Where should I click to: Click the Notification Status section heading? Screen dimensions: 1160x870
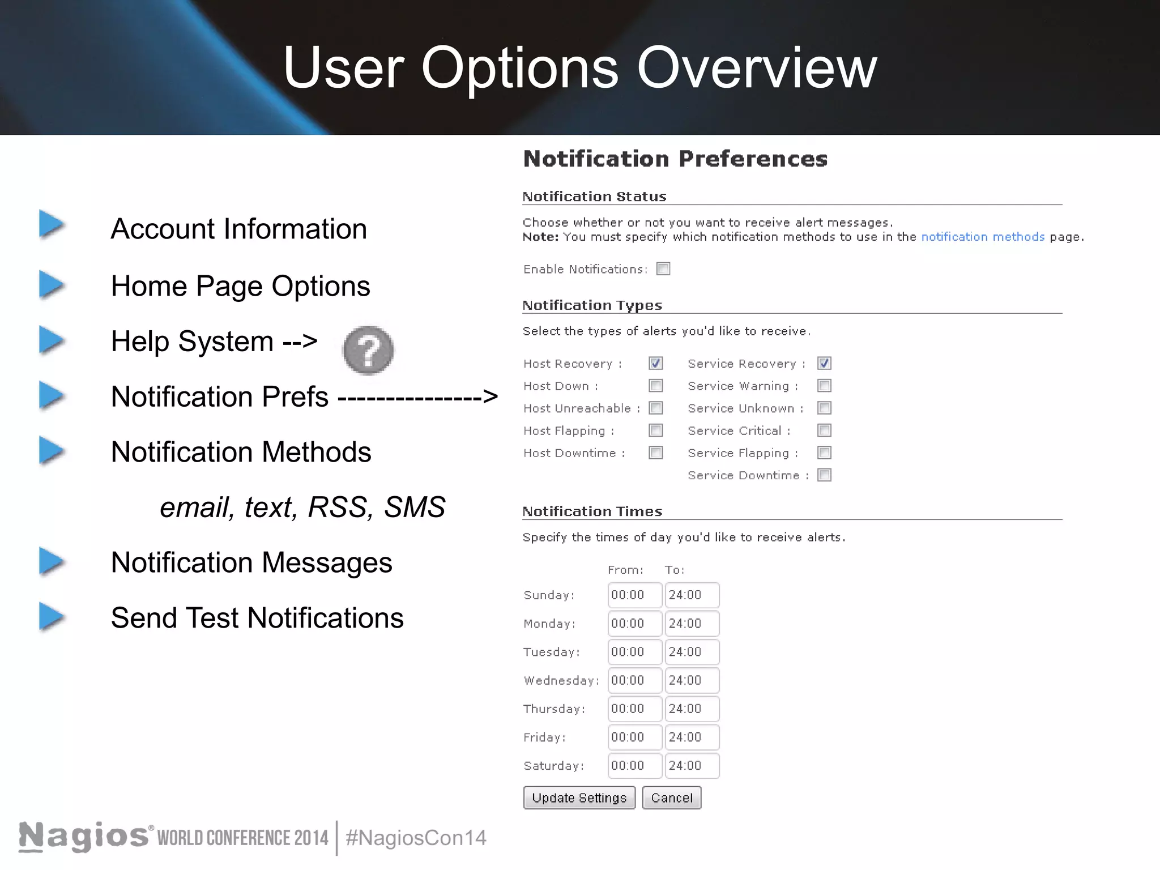[x=595, y=197]
